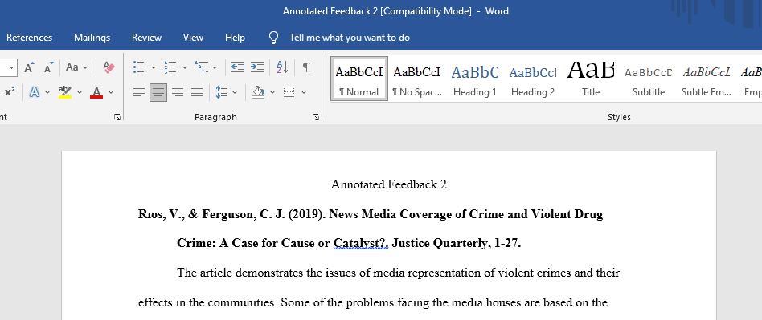Increase font size with the grow font icon
The image size is (762, 320).
click(29, 67)
